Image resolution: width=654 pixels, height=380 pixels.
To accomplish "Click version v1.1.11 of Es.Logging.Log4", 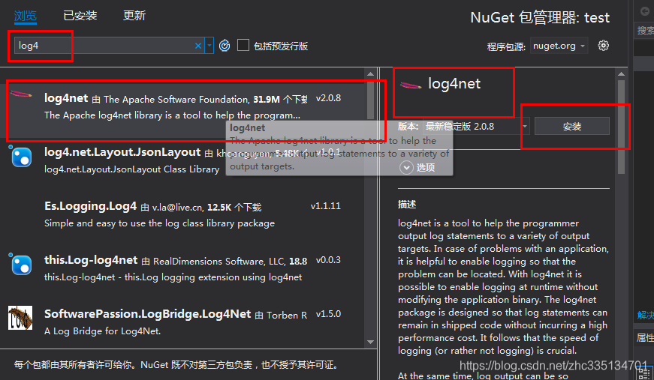I will point(326,206).
